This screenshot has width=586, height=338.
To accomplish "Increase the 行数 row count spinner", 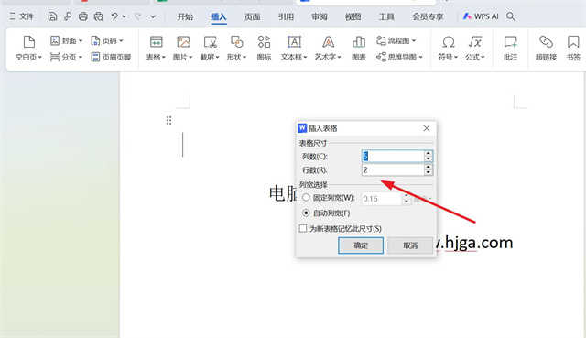I will pyautogui.click(x=429, y=167).
